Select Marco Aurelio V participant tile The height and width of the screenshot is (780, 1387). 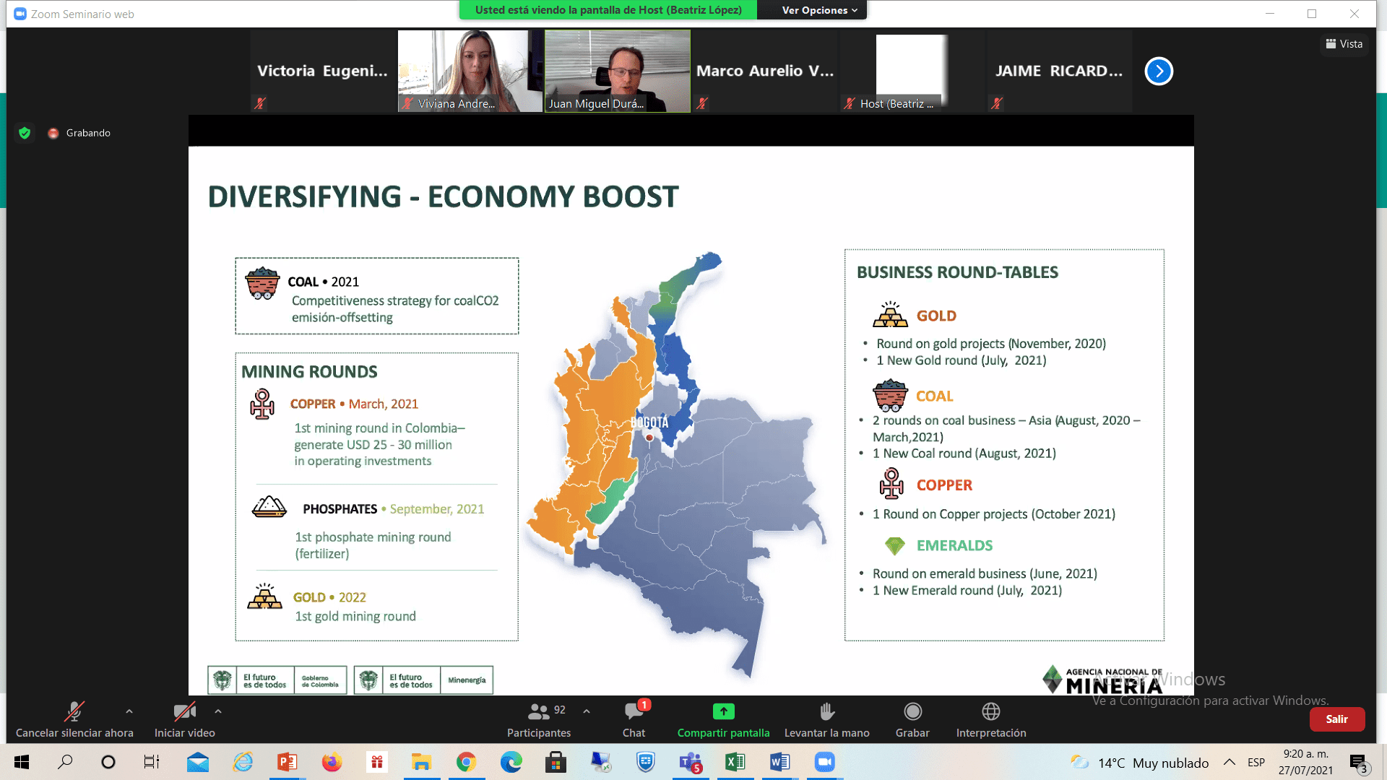tap(765, 71)
